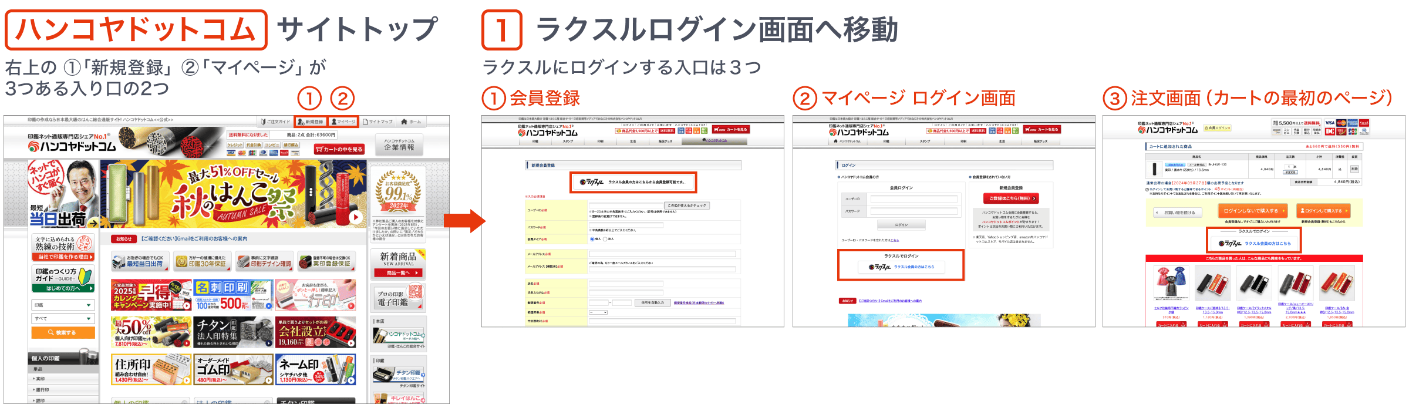Open チタン法人印特集 banner
Screen dimensions: 1409x411
coord(234,332)
